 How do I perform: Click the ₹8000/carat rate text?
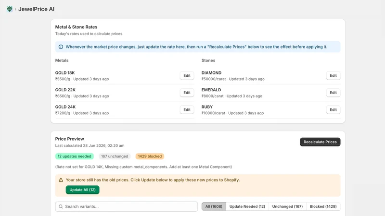point(212,96)
